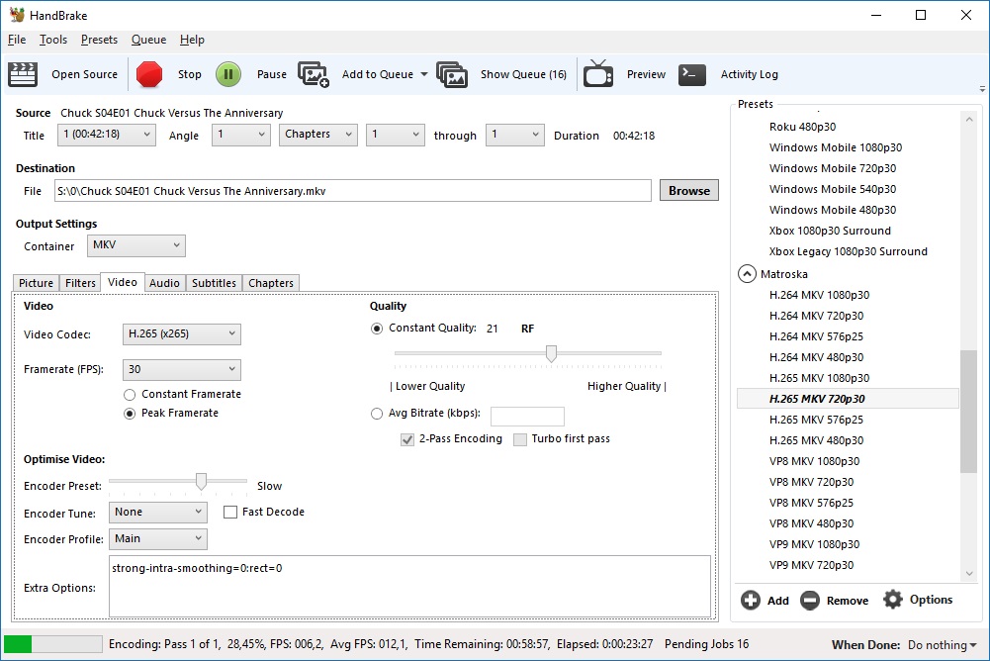Open the Show Queue icon

[x=452, y=74]
